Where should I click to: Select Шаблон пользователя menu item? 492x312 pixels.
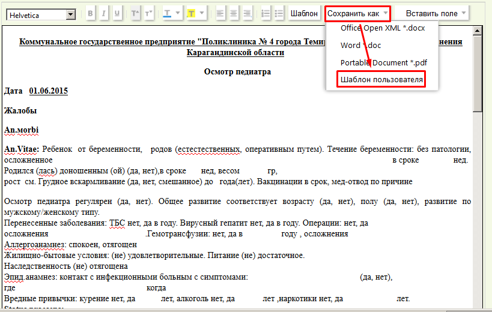pos(381,80)
